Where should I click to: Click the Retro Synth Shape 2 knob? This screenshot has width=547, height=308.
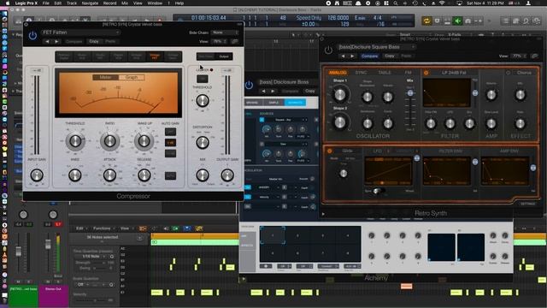pos(340,122)
